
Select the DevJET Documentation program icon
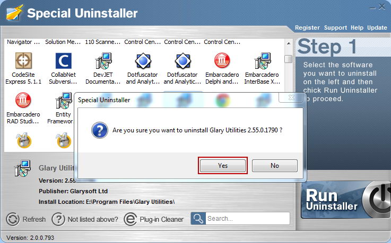pos(103,61)
